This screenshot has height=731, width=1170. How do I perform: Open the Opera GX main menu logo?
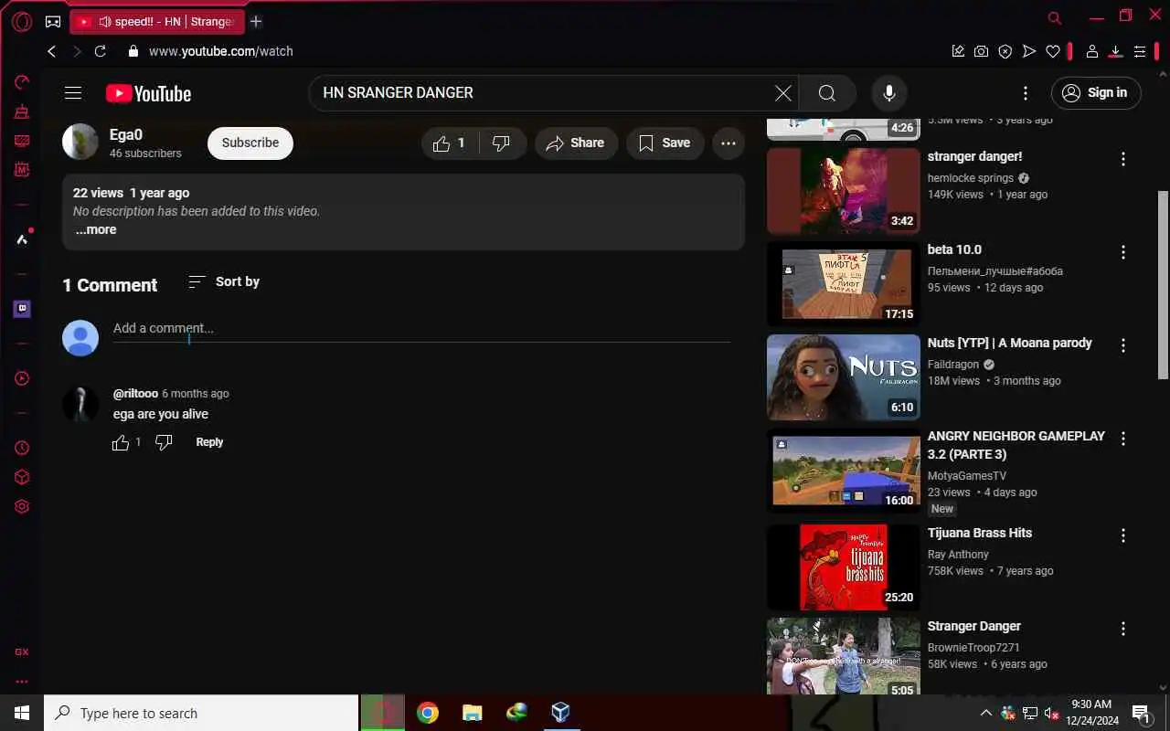pyautogui.click(x=22, y=21)
